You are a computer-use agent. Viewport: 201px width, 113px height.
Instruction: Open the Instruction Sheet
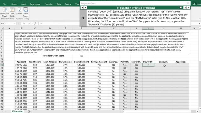coord(5,12)
